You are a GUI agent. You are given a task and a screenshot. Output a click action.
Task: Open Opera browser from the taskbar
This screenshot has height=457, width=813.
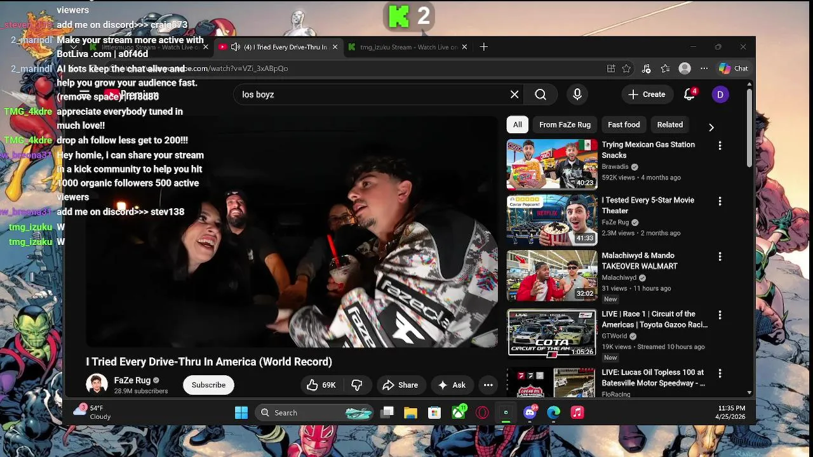[x=482, y=413]
